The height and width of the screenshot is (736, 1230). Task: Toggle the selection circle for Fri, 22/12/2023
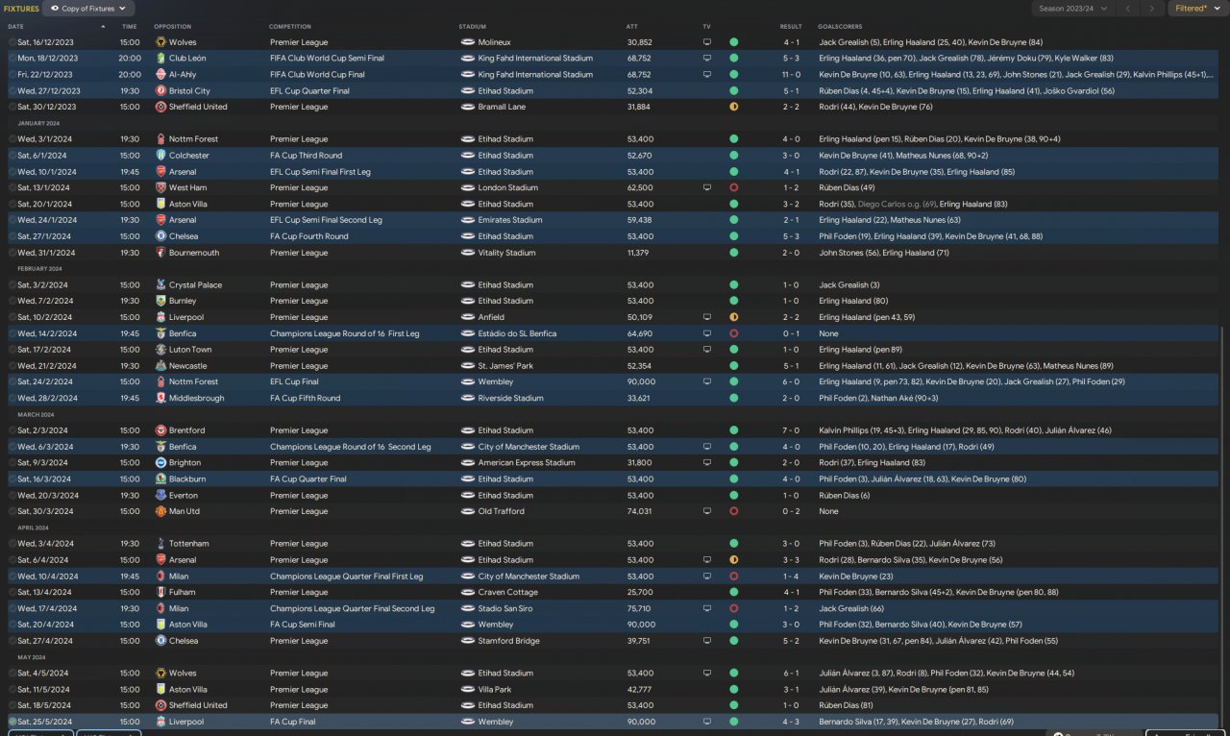tap(12, 74)
